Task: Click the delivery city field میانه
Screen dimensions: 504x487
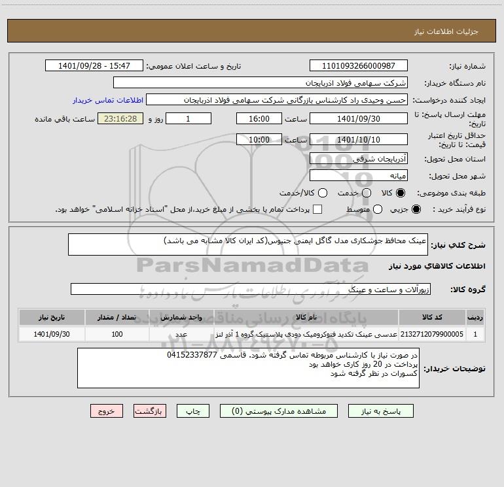Action: point(359,175)
